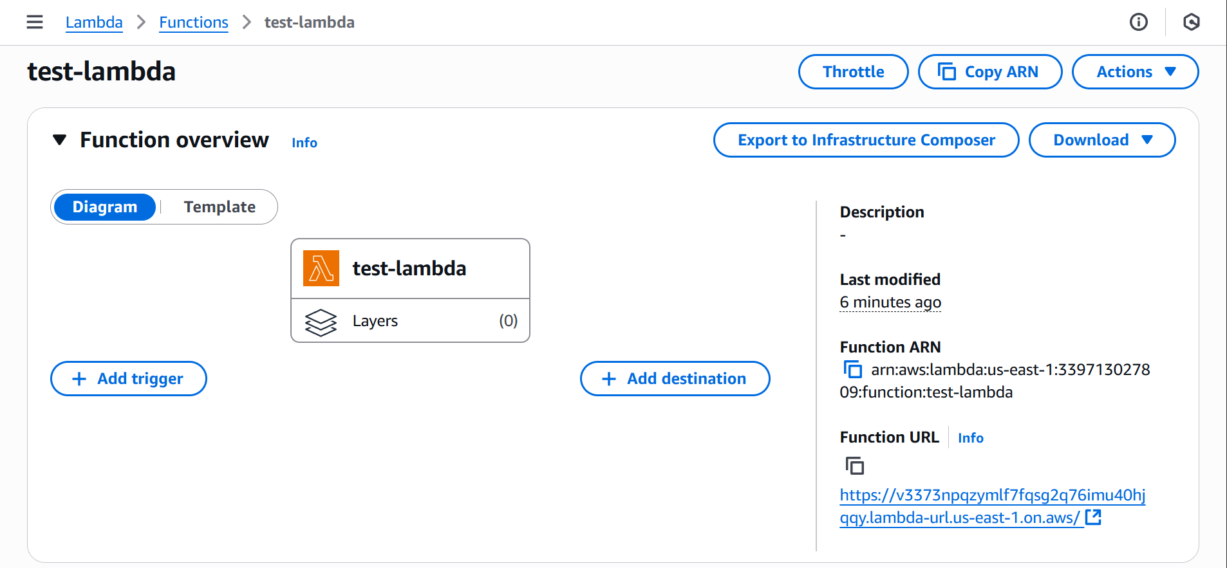1227x568 pixels.
Task: Go to Lambda breadcrumb link
Action: (x=94, y=23)
